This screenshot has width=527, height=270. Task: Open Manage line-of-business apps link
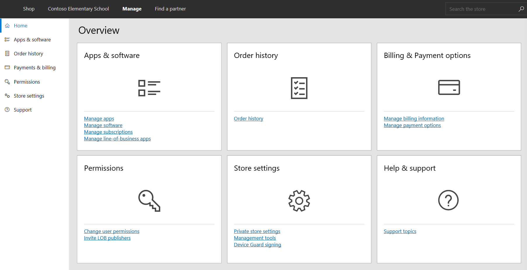point(117,139)
